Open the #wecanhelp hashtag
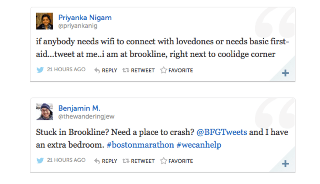The width and height of the screenshot is (320, 184). coord(199,145)
